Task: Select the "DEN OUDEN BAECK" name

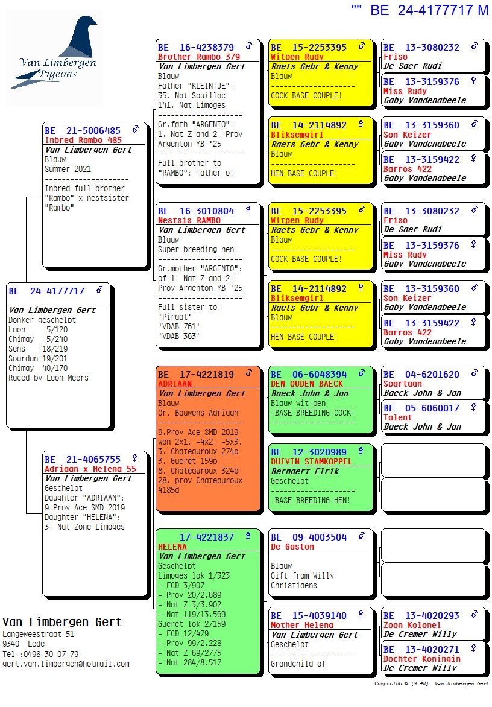Action: [x=307, y=384]
